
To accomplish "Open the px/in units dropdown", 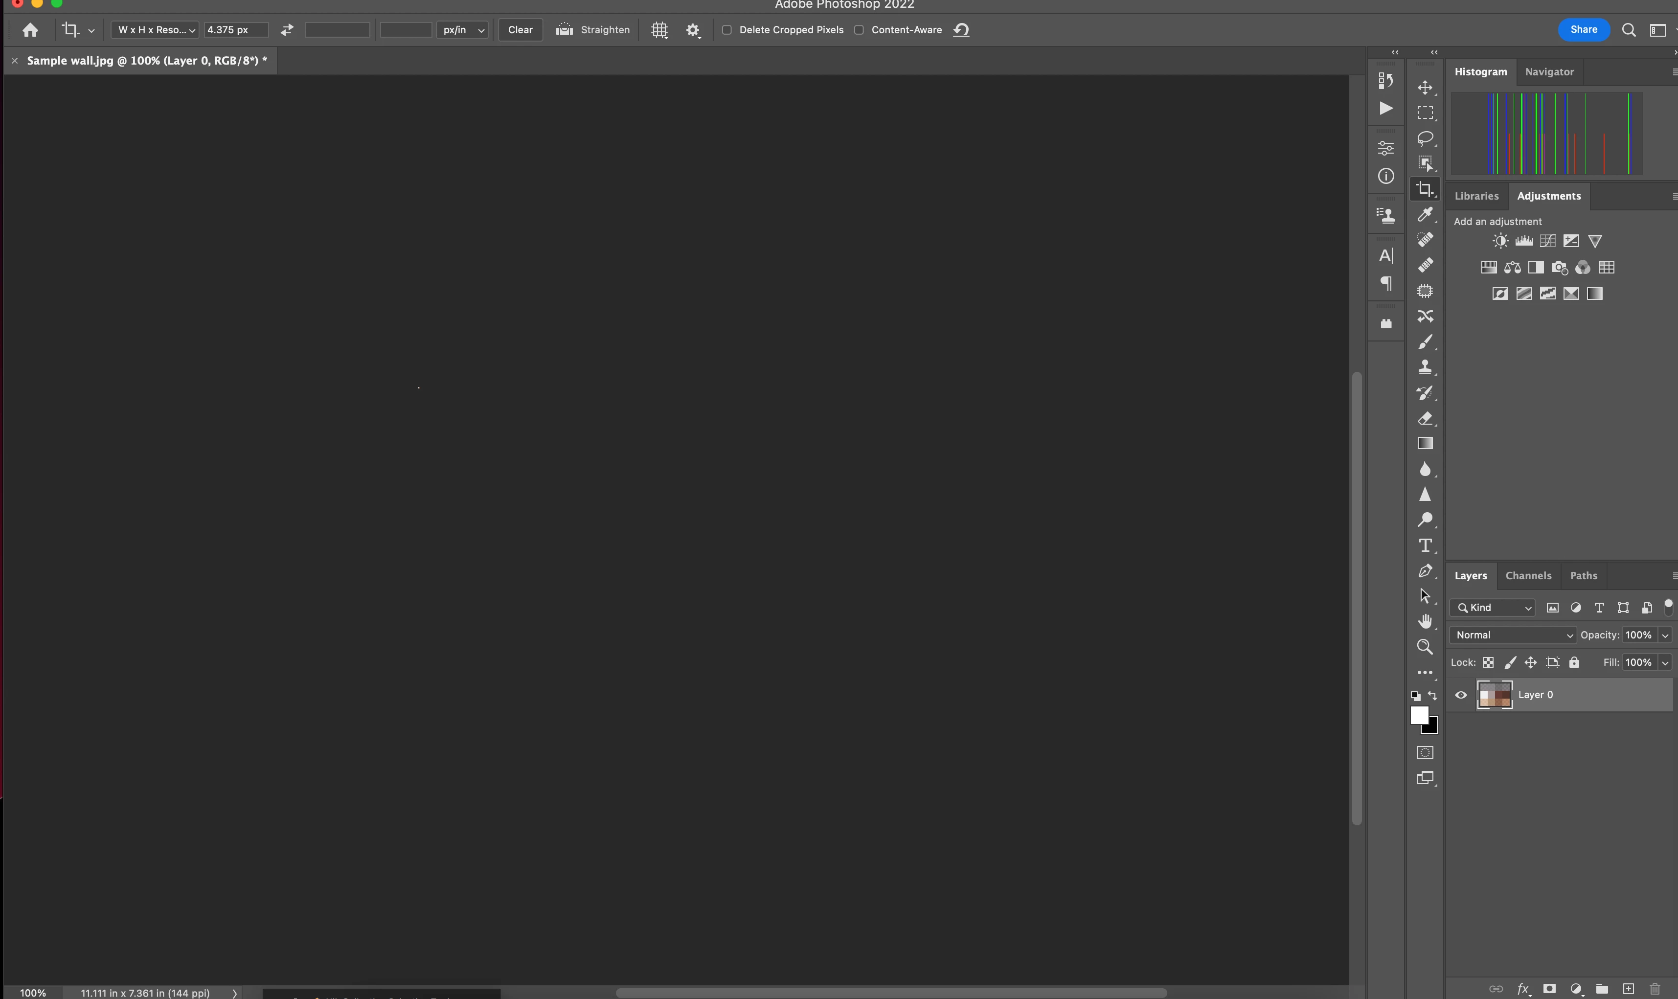I will [x=462, y=30].
